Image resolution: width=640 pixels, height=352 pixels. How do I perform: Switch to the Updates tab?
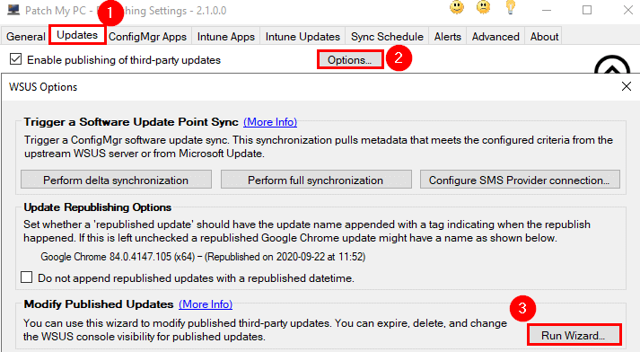[77, 35]
